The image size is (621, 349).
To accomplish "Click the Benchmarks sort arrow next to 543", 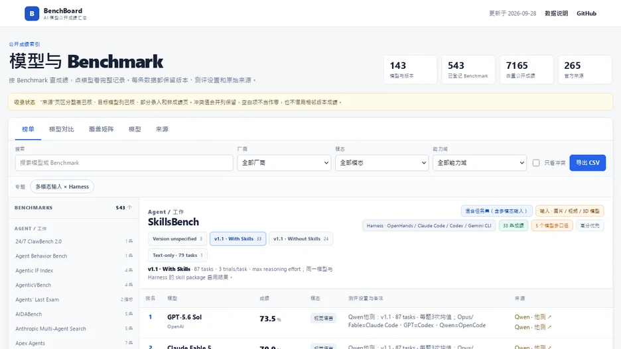I will point(129,207).
